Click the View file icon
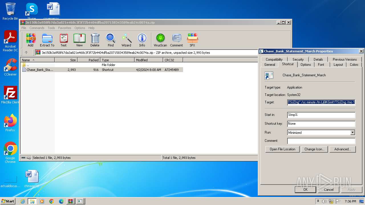 pos(79,40)
